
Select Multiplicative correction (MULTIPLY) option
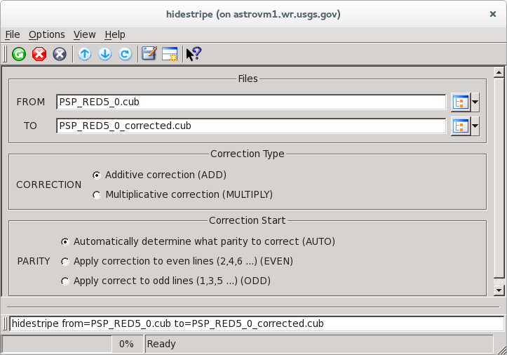tap(97, 195)
